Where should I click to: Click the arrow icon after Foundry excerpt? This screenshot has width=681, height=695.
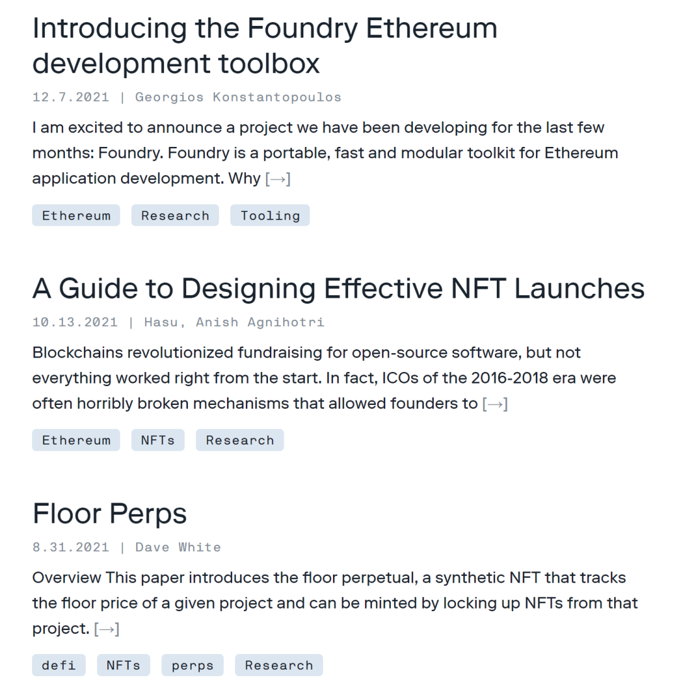[x=278, y=179]
